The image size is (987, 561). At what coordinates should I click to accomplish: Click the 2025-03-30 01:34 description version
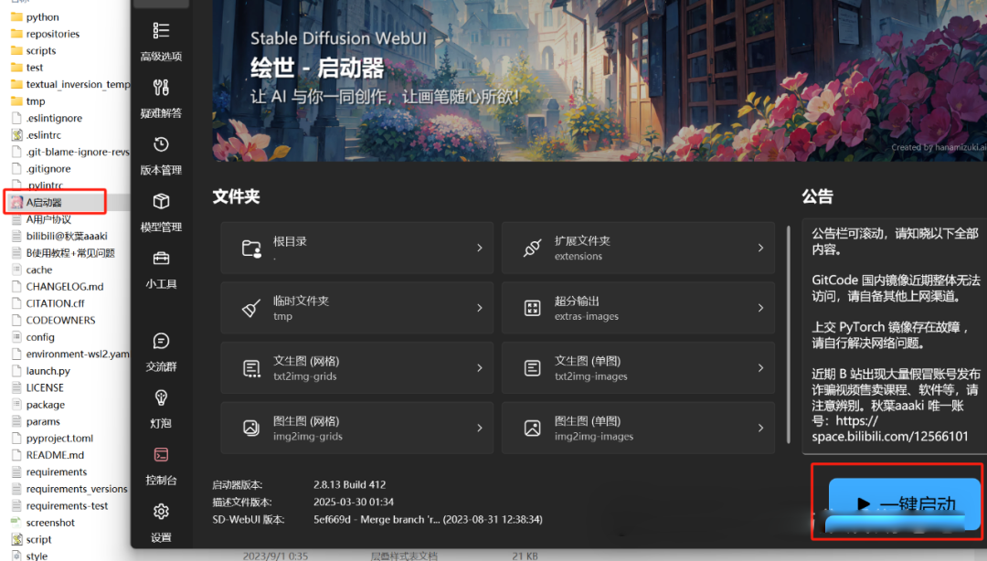click(x=354, y=502)
